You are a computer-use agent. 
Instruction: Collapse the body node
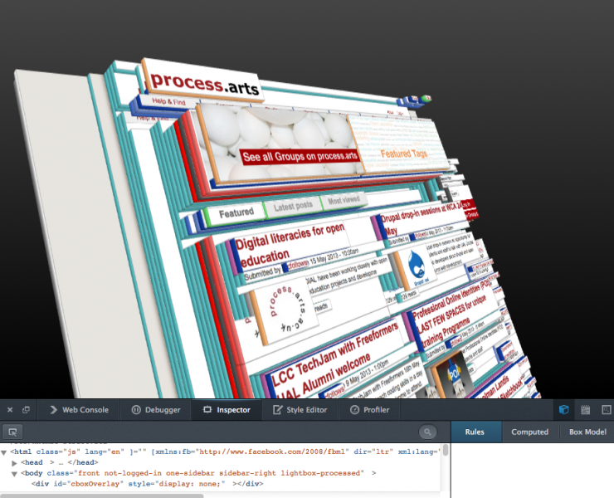pos(14,474)
